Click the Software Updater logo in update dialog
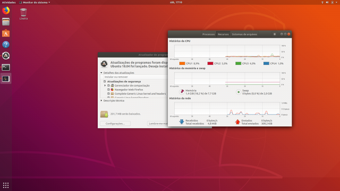The height and width of the screenshot is (191, 340). pos(104,64)
